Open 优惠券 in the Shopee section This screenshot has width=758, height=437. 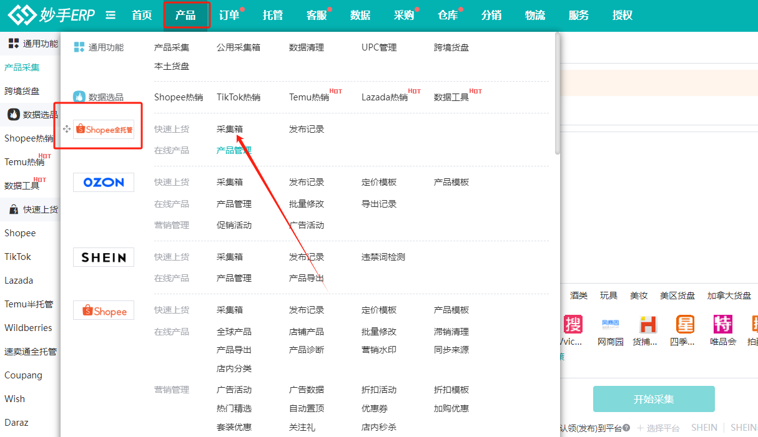coord(375,408)
